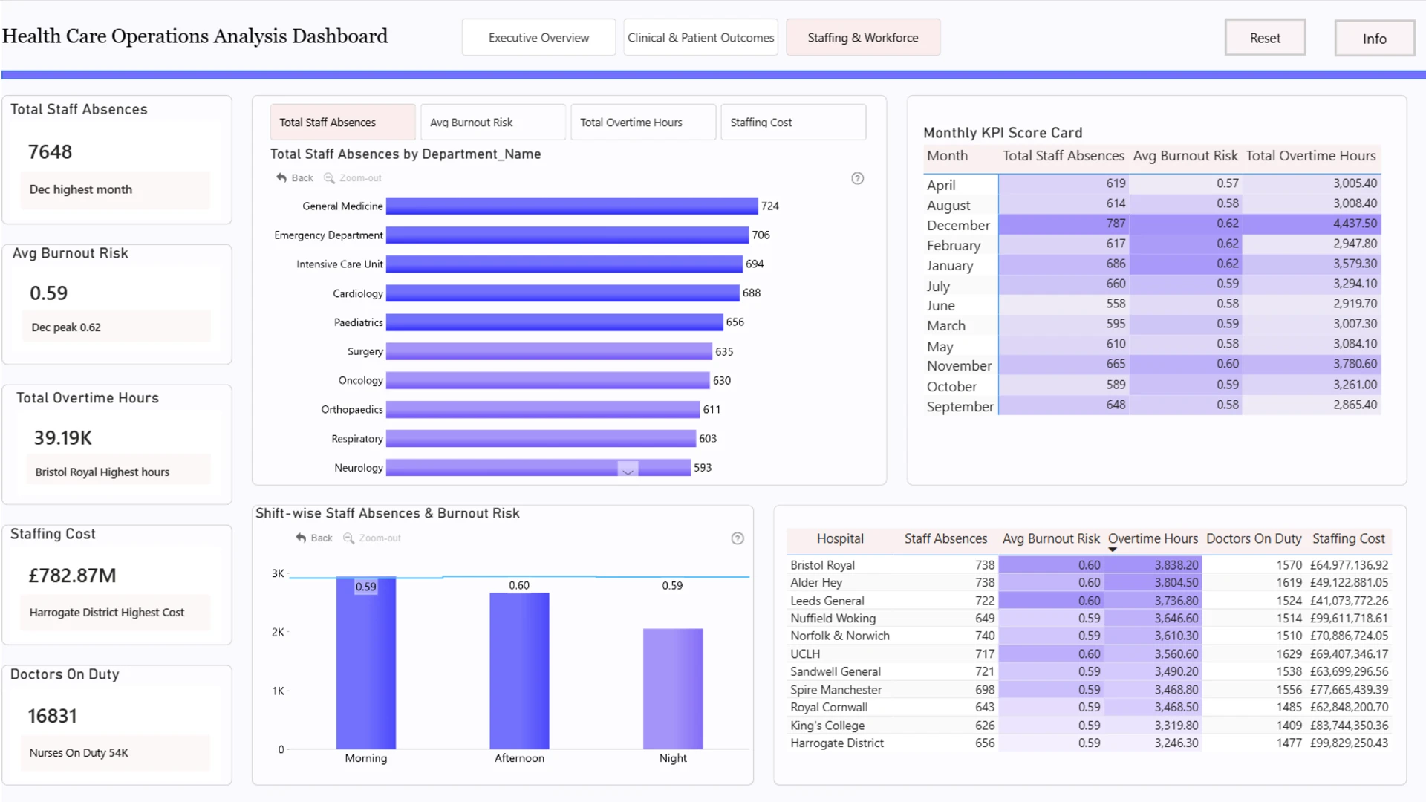Screen dimensions: 1426x802
Task: Click the 16831 Doctors On Duty value
Action: pyautogui.click(x=52, y=716)
